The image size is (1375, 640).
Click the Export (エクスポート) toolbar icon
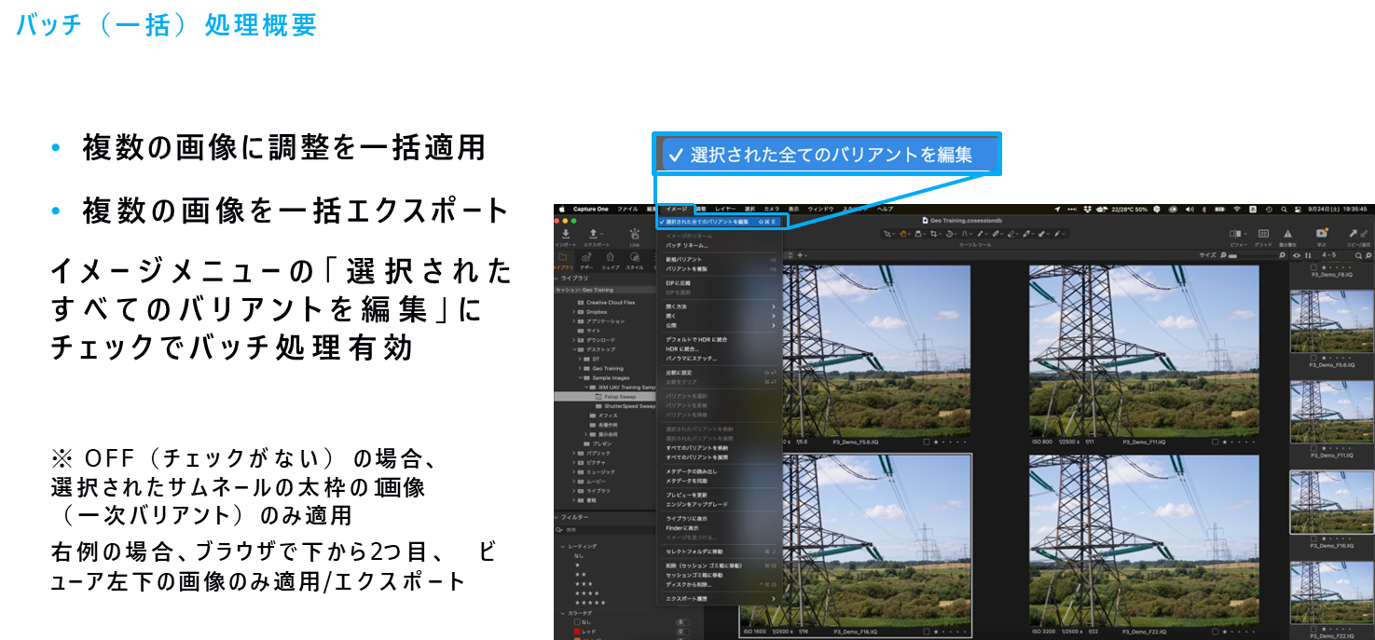(594, 233)
